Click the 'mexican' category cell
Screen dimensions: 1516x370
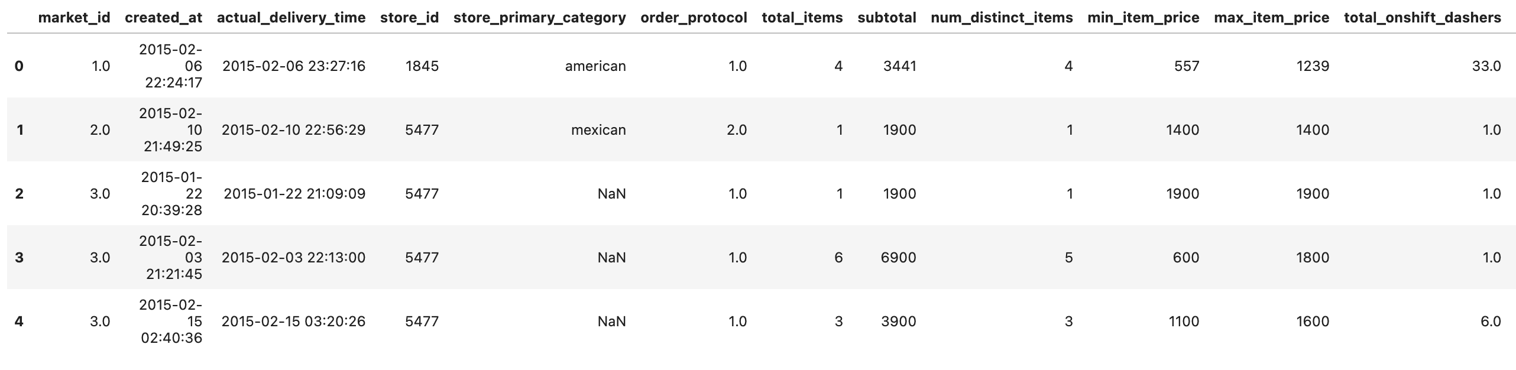(598, 130)
